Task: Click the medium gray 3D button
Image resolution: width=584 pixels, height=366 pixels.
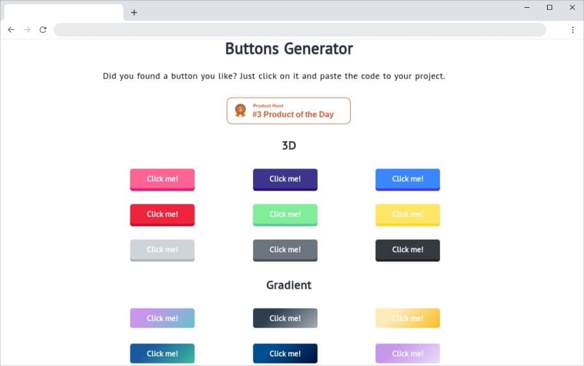Action: (285, 249)
